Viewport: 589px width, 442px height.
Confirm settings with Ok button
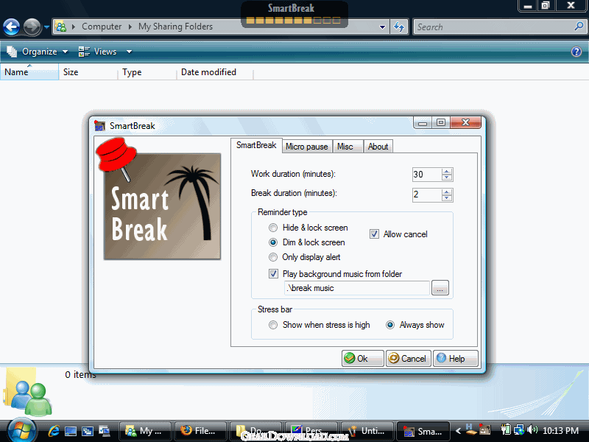362,358
